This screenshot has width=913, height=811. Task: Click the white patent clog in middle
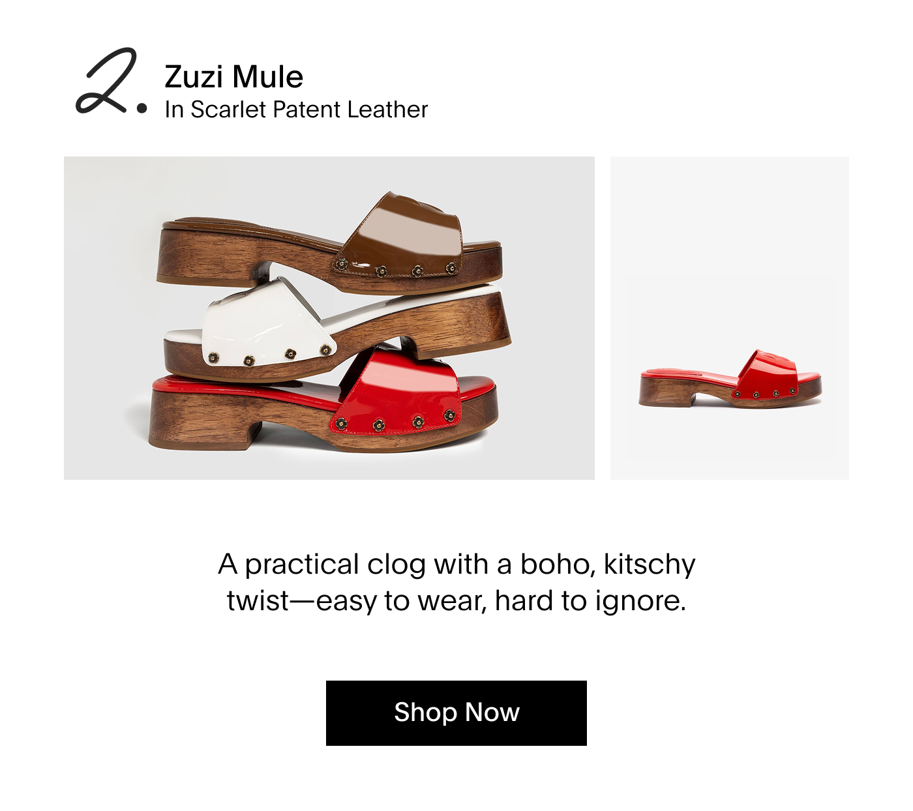click(336, 329)
